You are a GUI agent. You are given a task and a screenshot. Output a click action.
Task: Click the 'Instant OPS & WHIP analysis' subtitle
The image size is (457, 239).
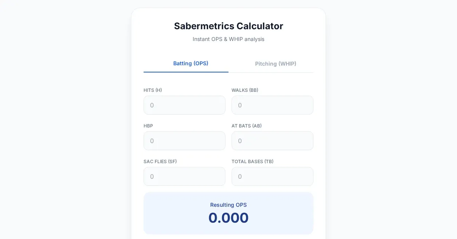tap(228, 39)
